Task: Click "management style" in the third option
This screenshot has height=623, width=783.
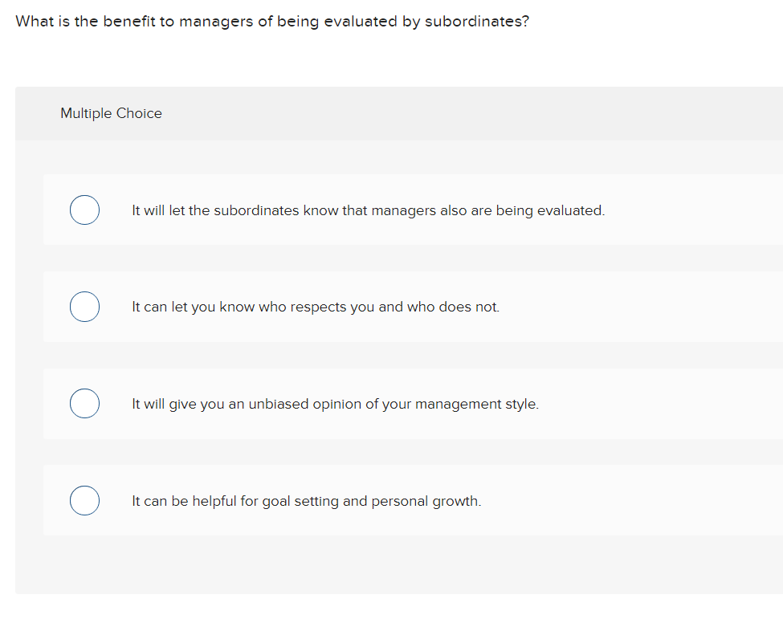Action: pyautogui.click(x=477, y=404)
